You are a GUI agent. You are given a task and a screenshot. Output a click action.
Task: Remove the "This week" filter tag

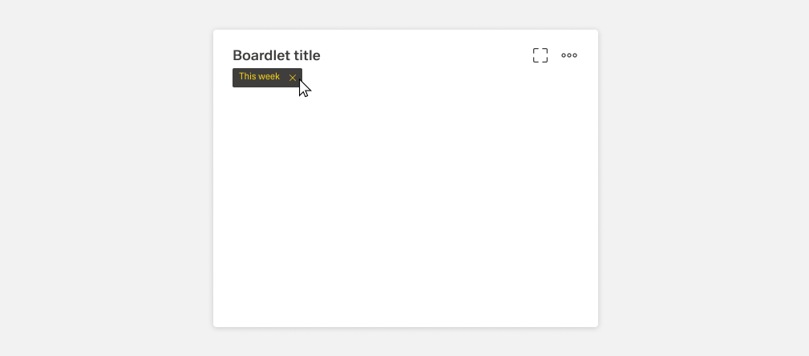(x=293, y=78)
